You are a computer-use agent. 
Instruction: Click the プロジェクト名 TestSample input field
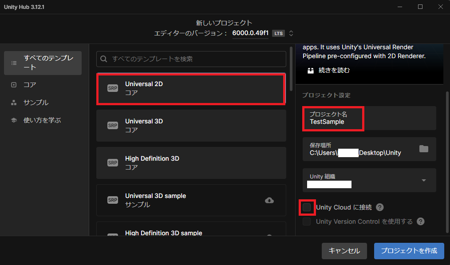pos(369,118)
